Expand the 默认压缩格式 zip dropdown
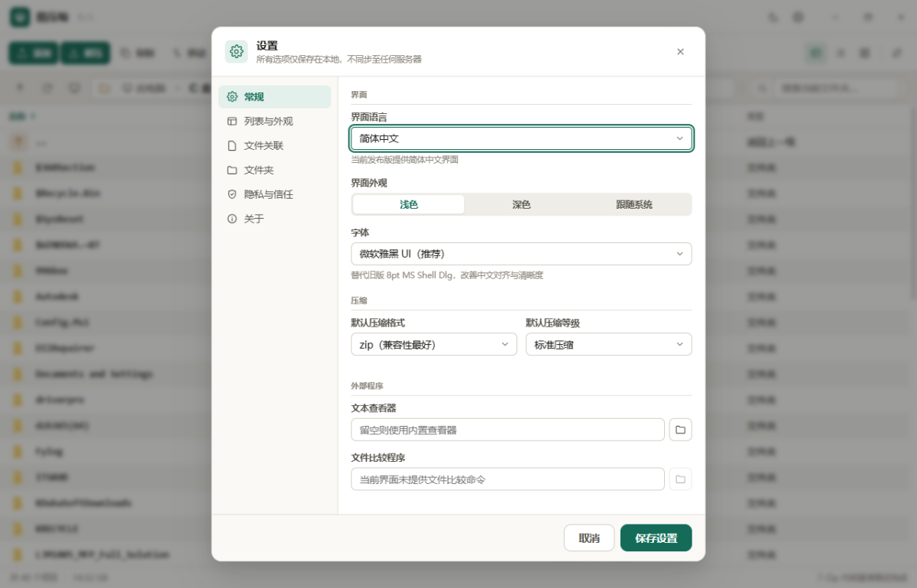The image size is (917, 588). (x=434, y=344)
